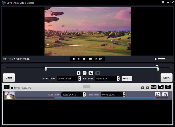Edit segment row Start Time field
The width and height of the screenshot is (175, 127).
(72, 95)
